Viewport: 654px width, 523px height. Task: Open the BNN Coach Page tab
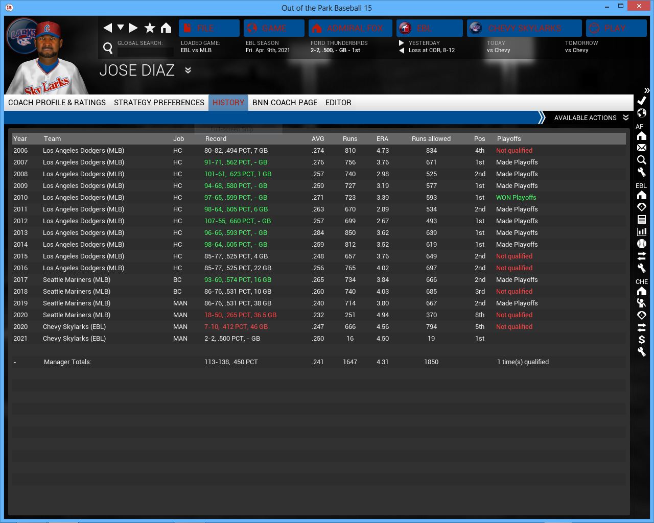coord(285,103)
